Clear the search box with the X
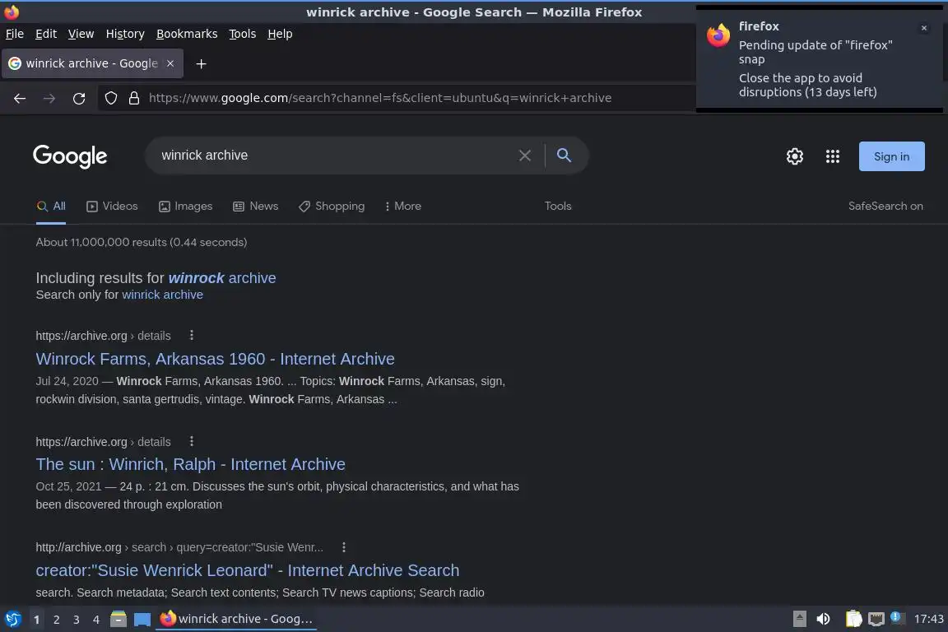This screenshot has height=632, width=948. pyautogui.click(x=525, y=156)
